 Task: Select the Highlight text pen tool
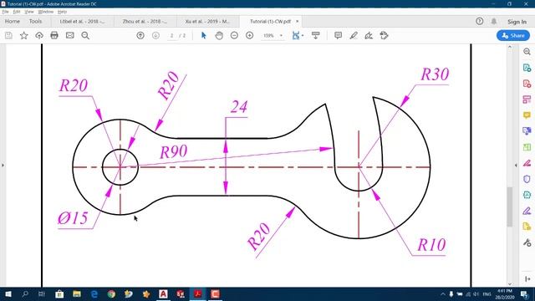pyautogui.click(x=354, y=35)
